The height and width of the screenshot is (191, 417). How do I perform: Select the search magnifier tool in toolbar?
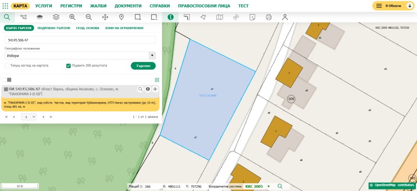(7, 17)
